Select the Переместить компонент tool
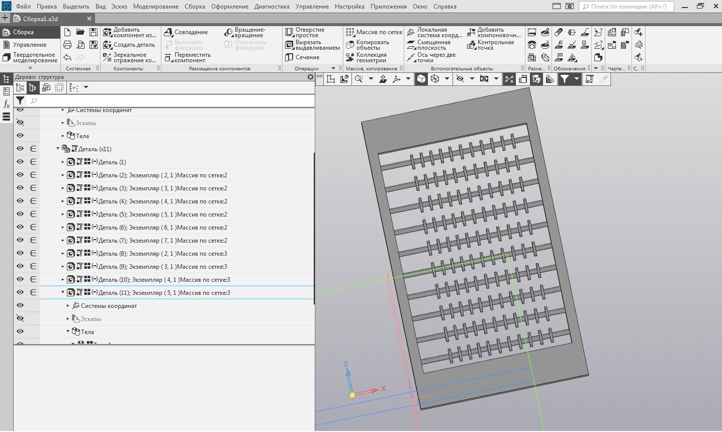Image resolution: width=722 pixels, height=432 pixels. 188,57
